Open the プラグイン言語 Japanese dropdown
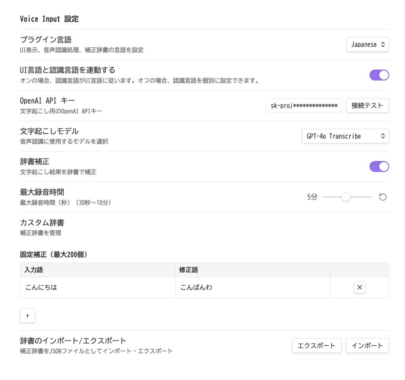This screenshot has width=405, height=380. click(x=367, y=45)
